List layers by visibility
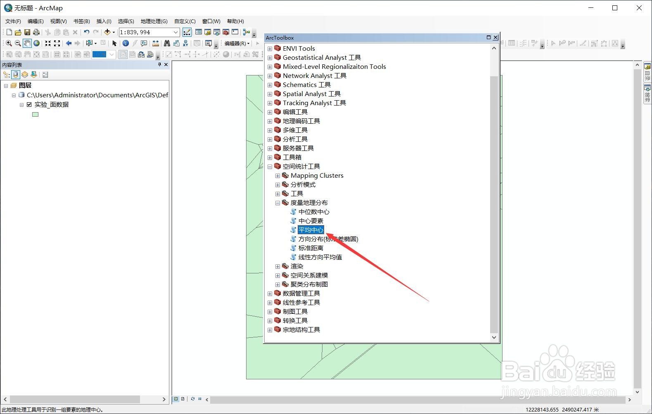Viewport: 652px width, 414px height. (25, 75)
